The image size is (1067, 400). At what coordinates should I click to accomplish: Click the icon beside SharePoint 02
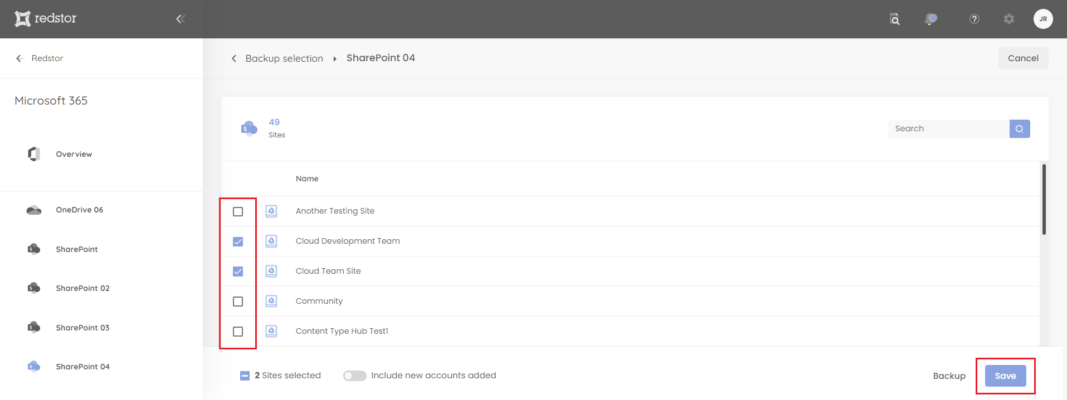tap(34, 288)
